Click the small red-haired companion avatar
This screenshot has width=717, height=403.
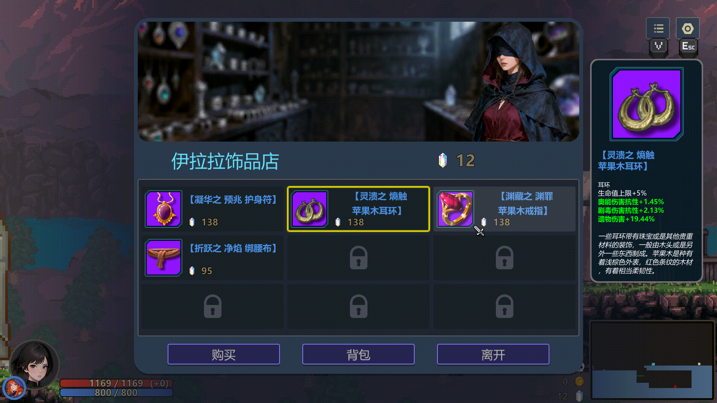[13, 388]
